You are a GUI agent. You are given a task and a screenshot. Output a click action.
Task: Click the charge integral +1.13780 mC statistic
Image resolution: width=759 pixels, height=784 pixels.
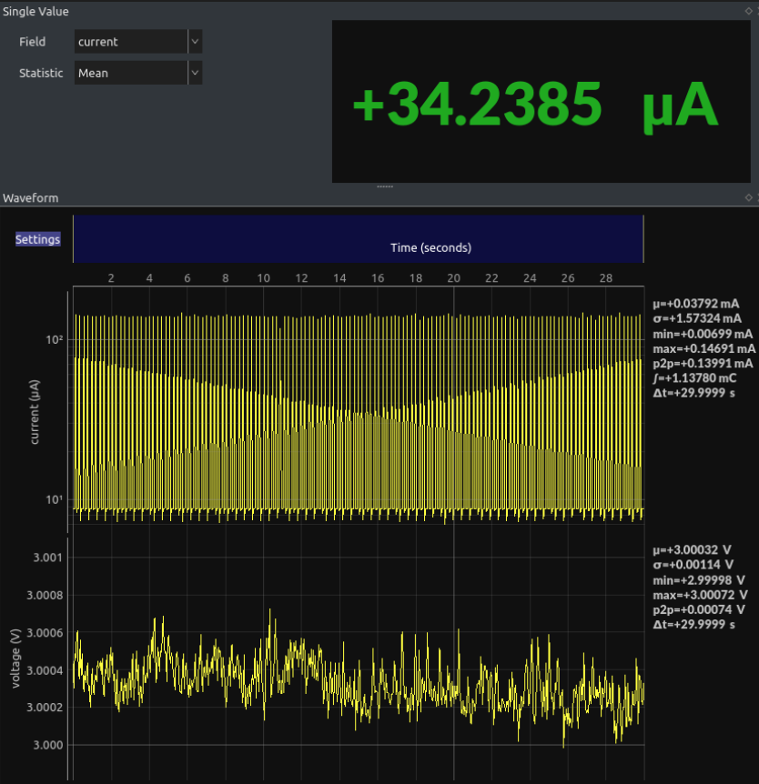[694, 377]
